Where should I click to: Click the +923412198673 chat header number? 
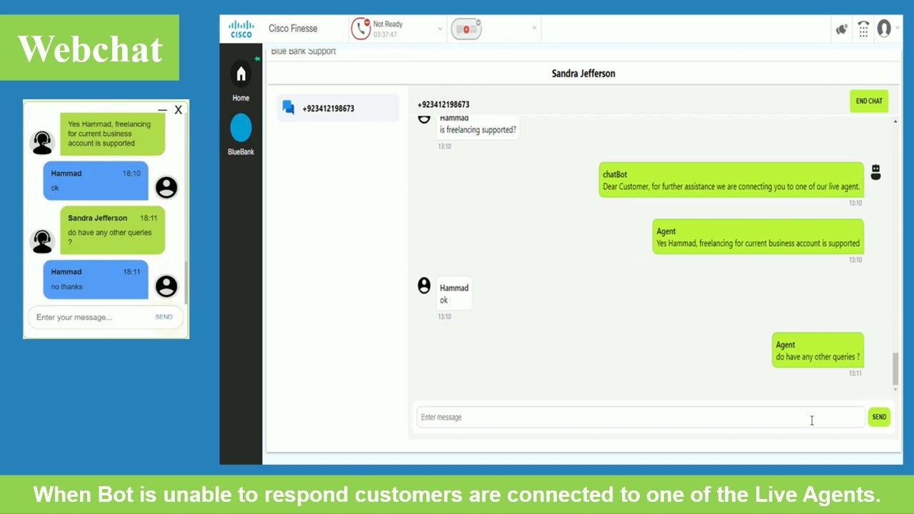443,104
